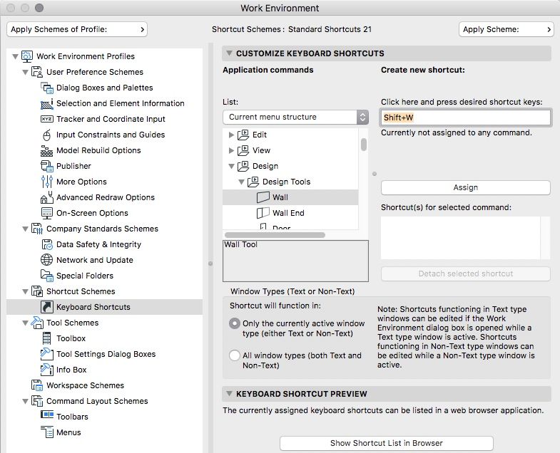The image size is (560, 453).
Task: Collapse Command Layout Schemes node
Action: 26,401
